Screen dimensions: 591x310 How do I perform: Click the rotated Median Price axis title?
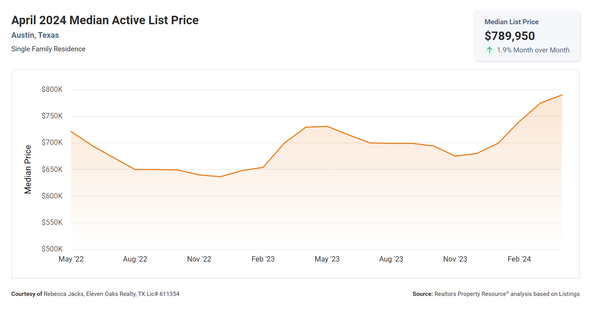coord(28,169)
